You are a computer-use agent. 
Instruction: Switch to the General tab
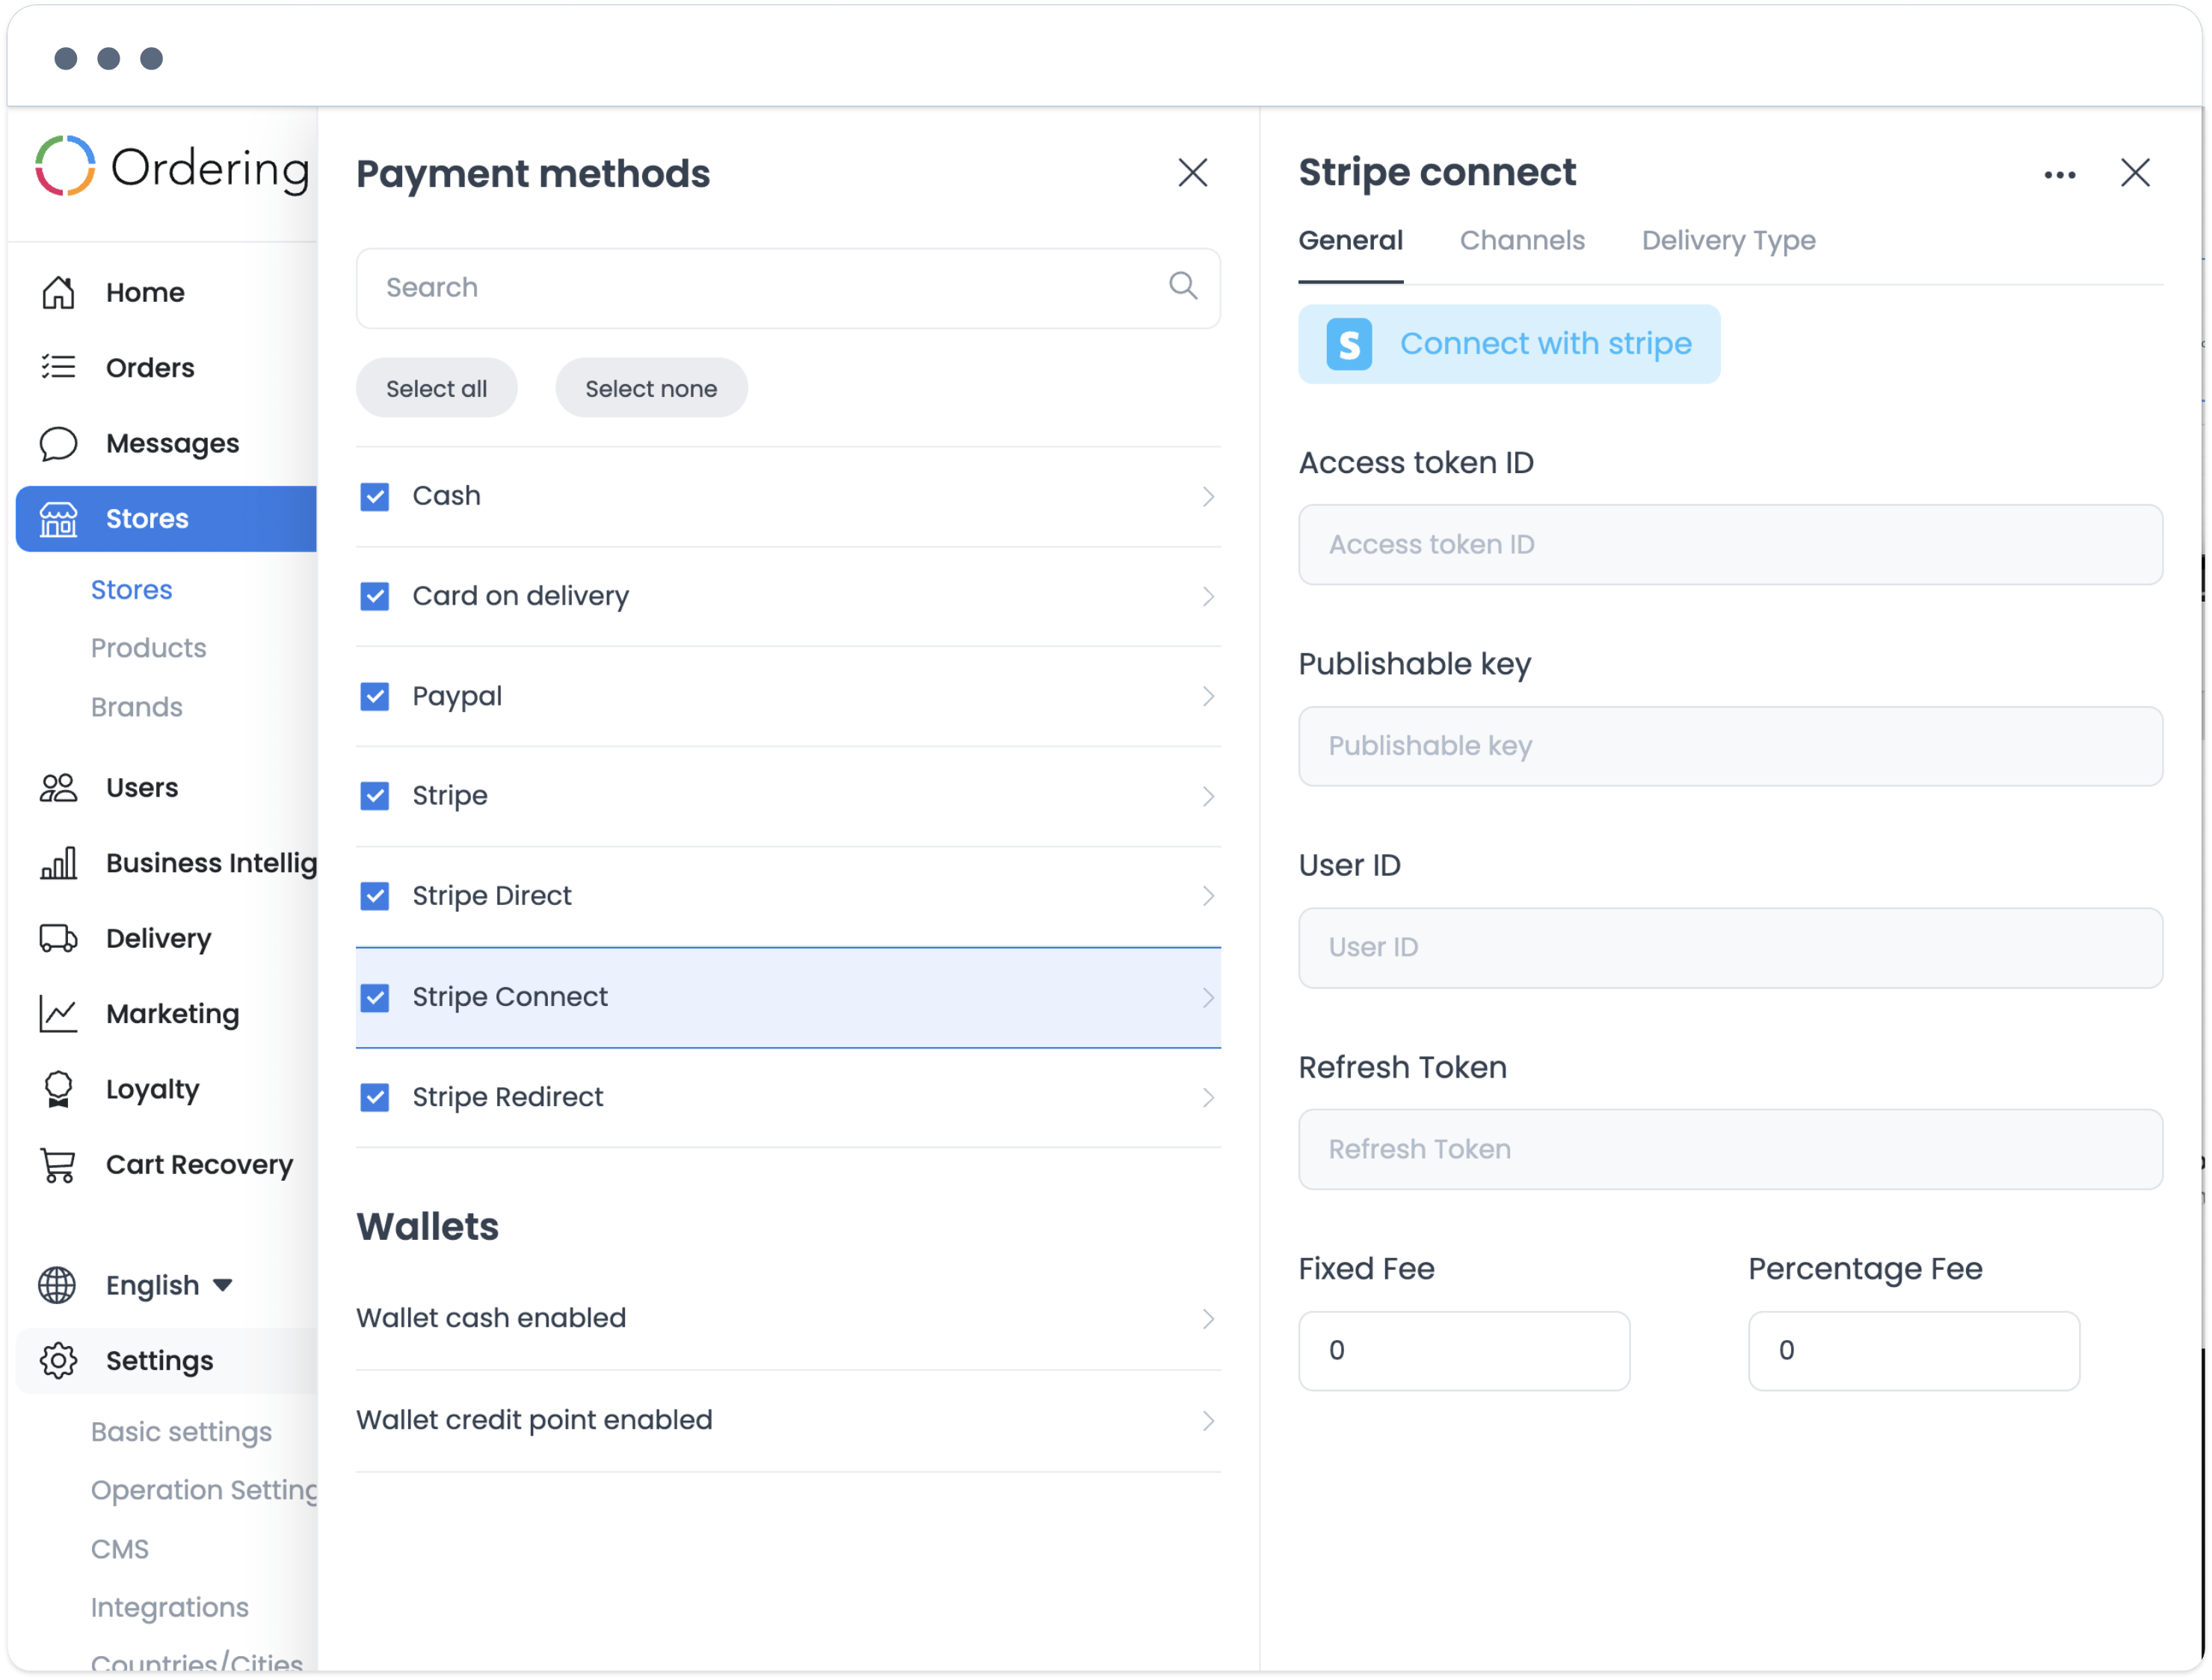pos(1350,240)
